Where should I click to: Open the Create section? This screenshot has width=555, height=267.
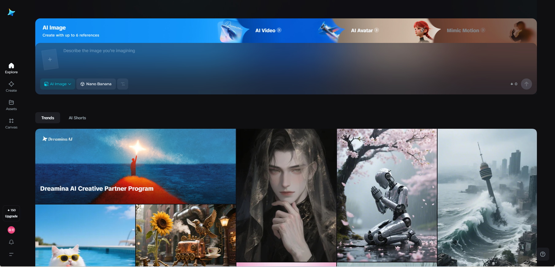click(11, 86)
